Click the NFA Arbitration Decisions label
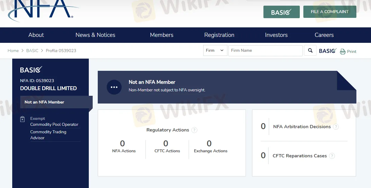This screenshot has width=371, height=188. (302, 127)
